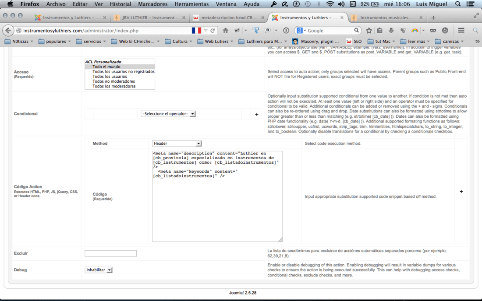Screen dimensions: 482x301
Task: Click the Wi-Fi status icon
Action: (330, 4)
